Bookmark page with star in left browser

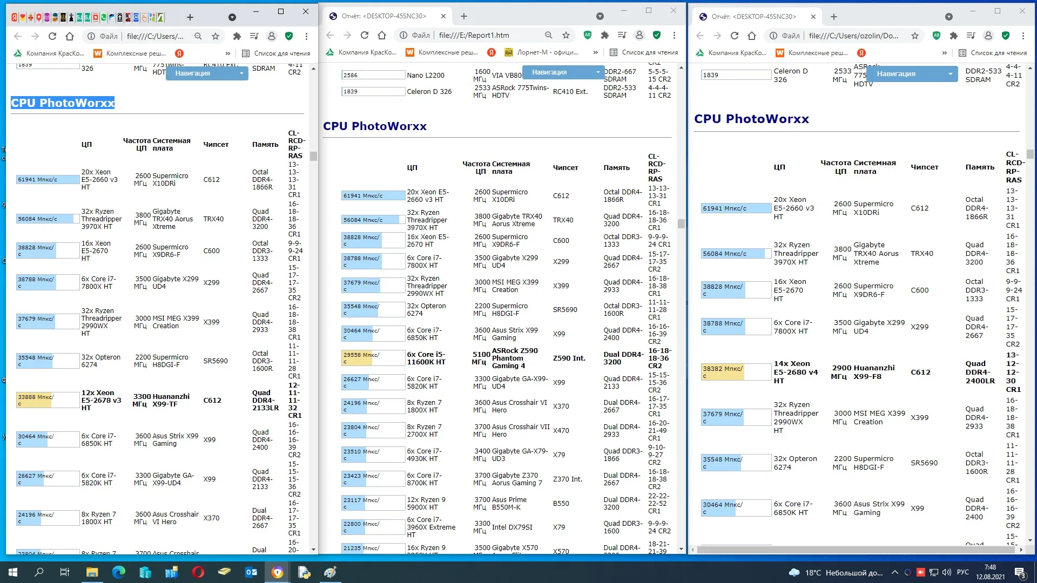point(216,37)
